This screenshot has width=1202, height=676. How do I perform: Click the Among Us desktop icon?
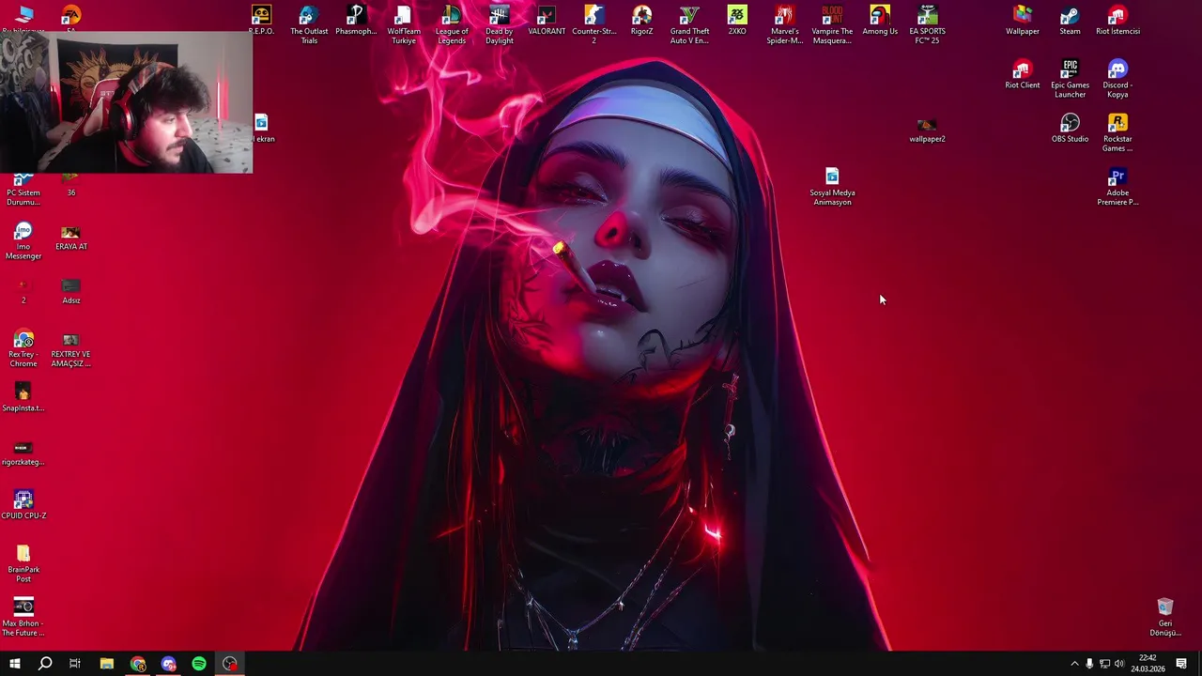880,21
